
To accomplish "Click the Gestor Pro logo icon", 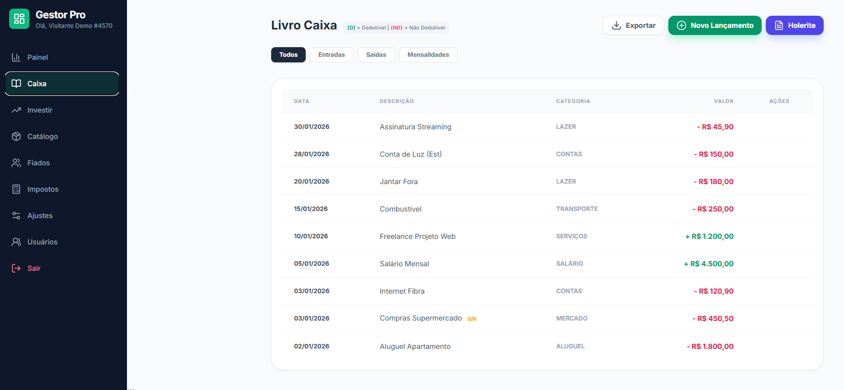I will 19,19.
